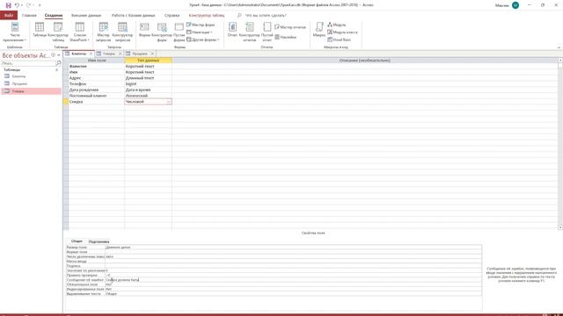Click the Адрес field name cell
563x316 pixels.
point(96,78)
